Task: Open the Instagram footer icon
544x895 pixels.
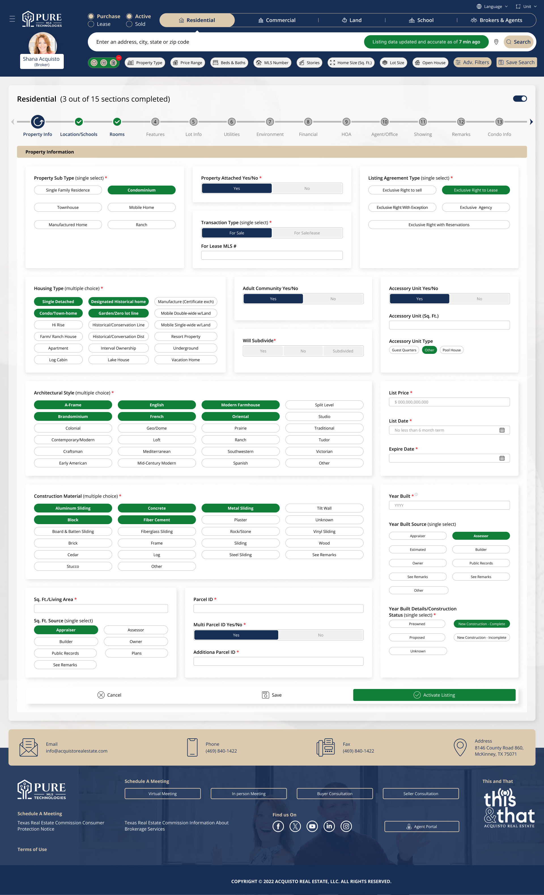Action: click(346, 826)
